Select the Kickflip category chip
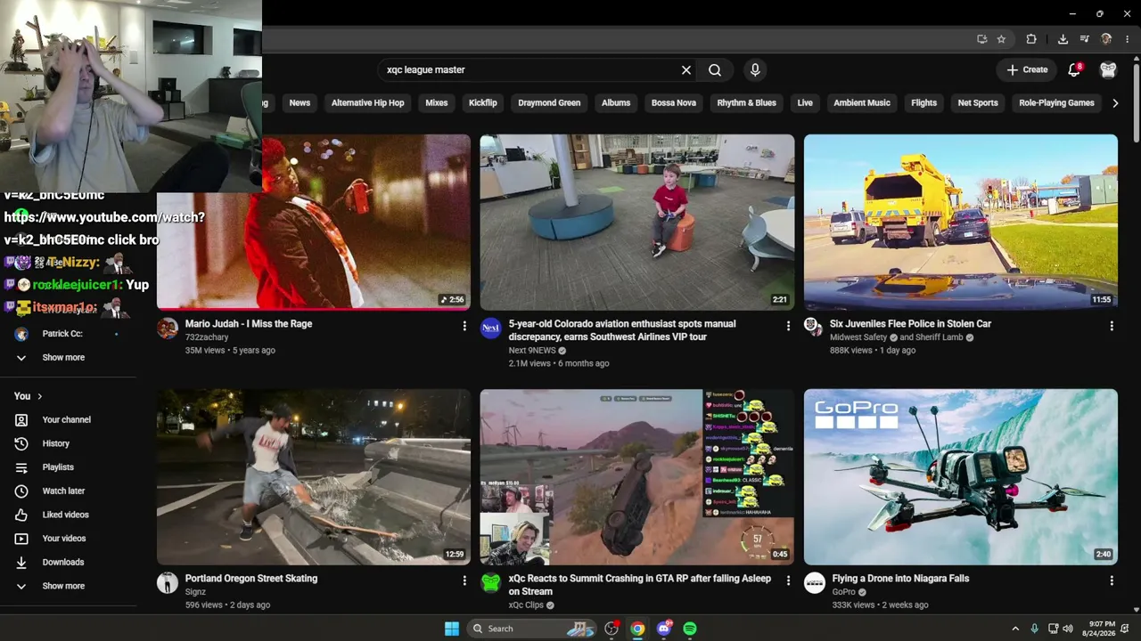 [483, 103]
